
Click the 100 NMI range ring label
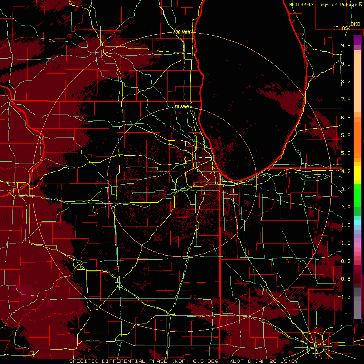point(182,32)
